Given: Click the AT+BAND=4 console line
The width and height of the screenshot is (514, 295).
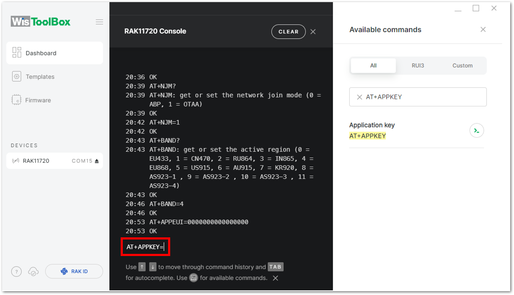Looking at the screenshot, I should [166, 204].
